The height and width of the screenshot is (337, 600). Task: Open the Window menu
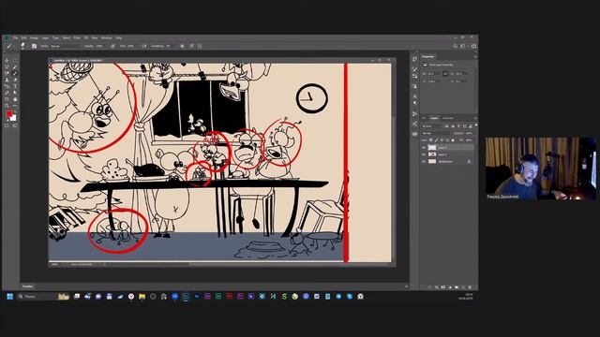pyautogui.click(x=106, y=37)
